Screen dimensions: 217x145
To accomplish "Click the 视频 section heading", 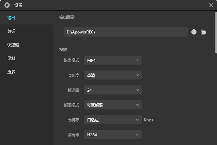I will click(63, 50).
